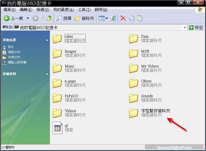This screenshot has height=151, width=206.
Task: Click the 我的文件 link in sidebar
Action: (x=14, y=52)
